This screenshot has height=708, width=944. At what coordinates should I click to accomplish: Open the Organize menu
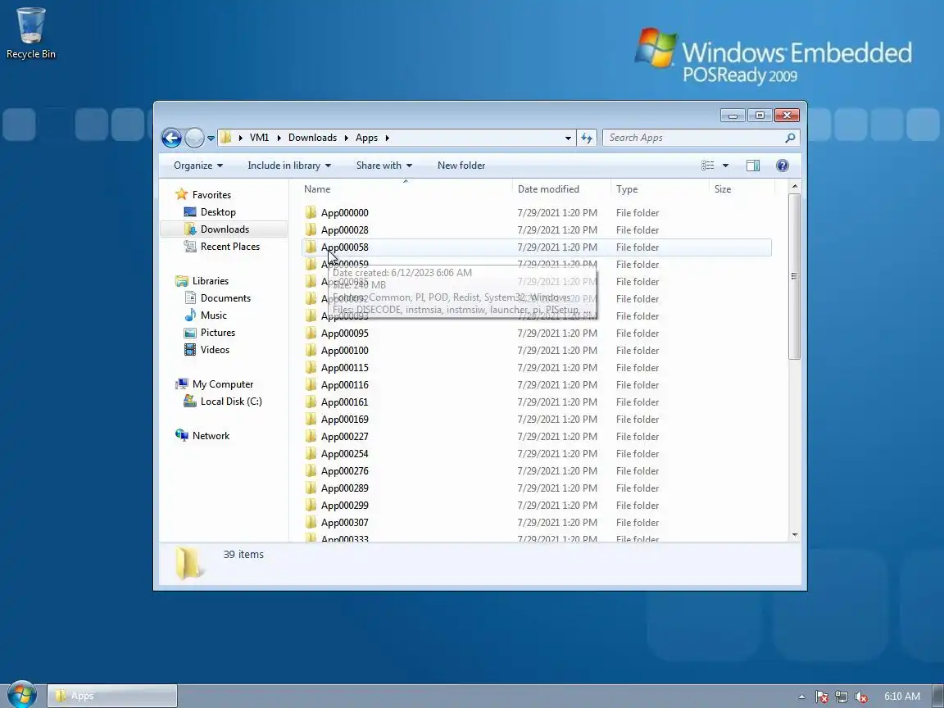coord(198,166)
